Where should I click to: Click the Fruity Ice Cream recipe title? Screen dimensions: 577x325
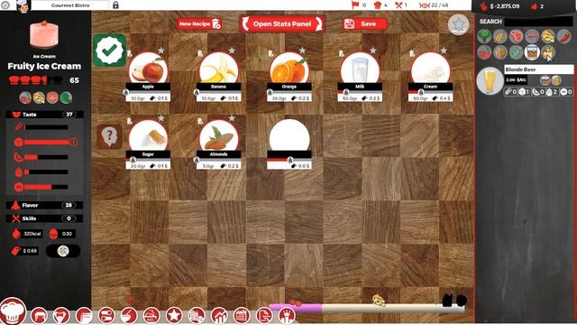coord(44,66)
